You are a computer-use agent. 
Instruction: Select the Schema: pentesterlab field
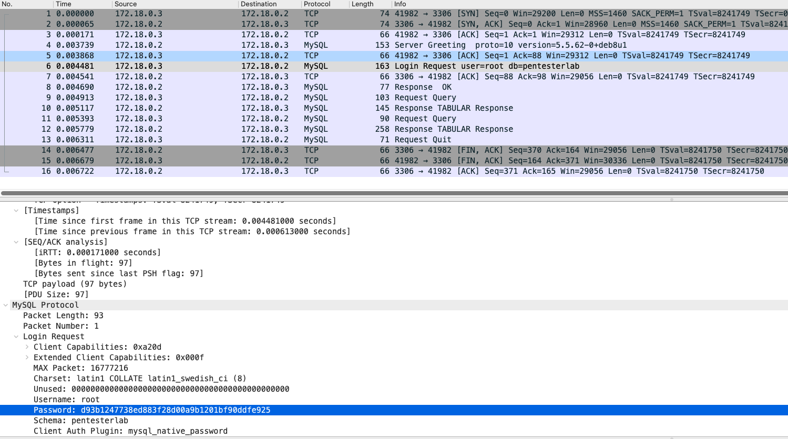coord(81,421)
